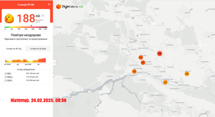Click the cloud icon beside PM10
This screenshot has height=117, width=215.
tap(6, 81)
